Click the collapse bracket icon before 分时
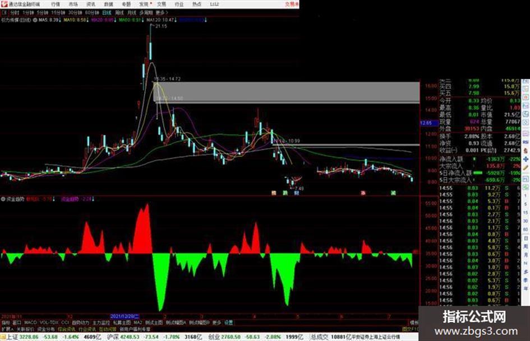 tap(4, 12)
